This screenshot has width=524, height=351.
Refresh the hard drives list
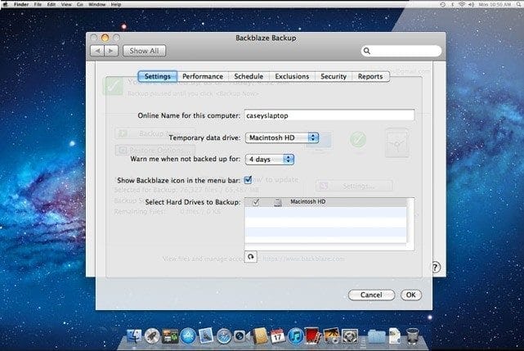click(251, 257)
